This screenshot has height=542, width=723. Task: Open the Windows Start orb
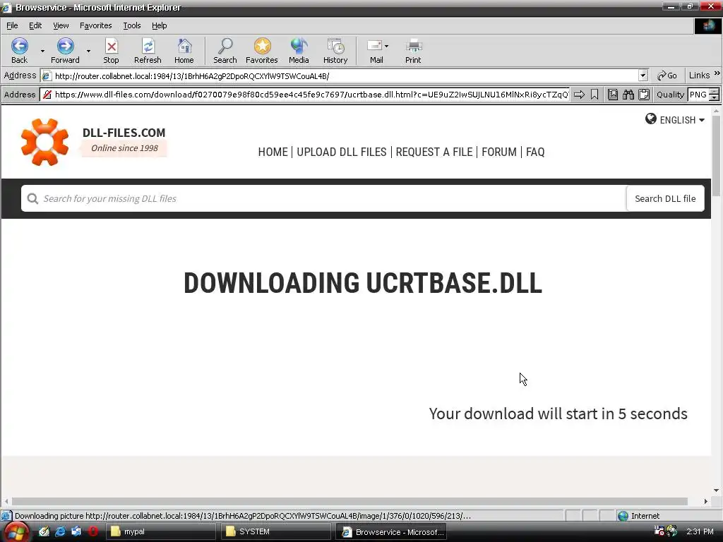17,532
